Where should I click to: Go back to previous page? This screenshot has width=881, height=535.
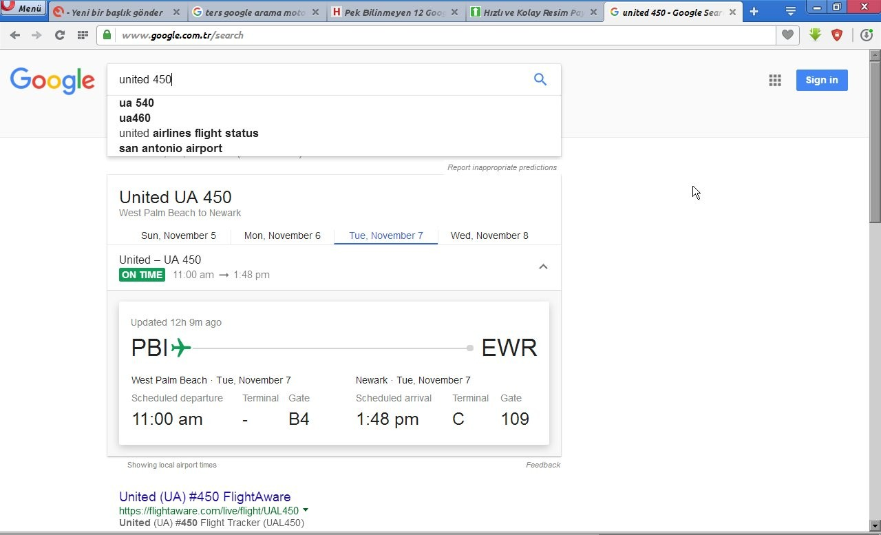coord(15,35)
